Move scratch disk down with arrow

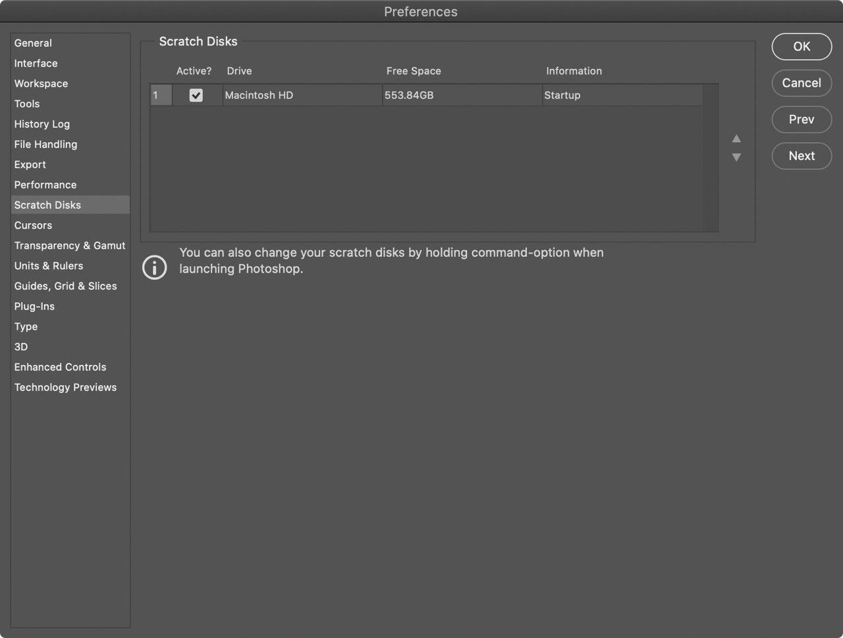tap(736, 157)
